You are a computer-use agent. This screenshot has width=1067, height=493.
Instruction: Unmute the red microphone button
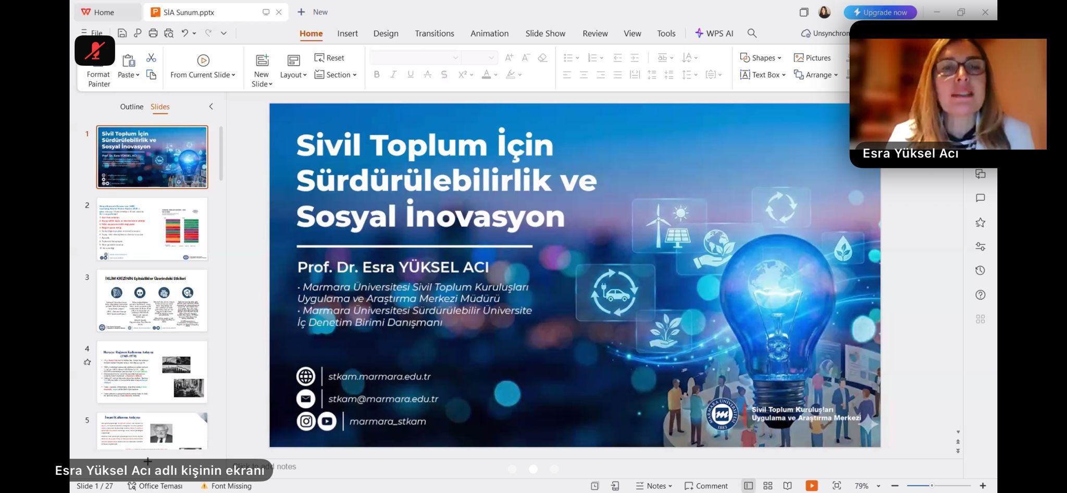point(95,51)
